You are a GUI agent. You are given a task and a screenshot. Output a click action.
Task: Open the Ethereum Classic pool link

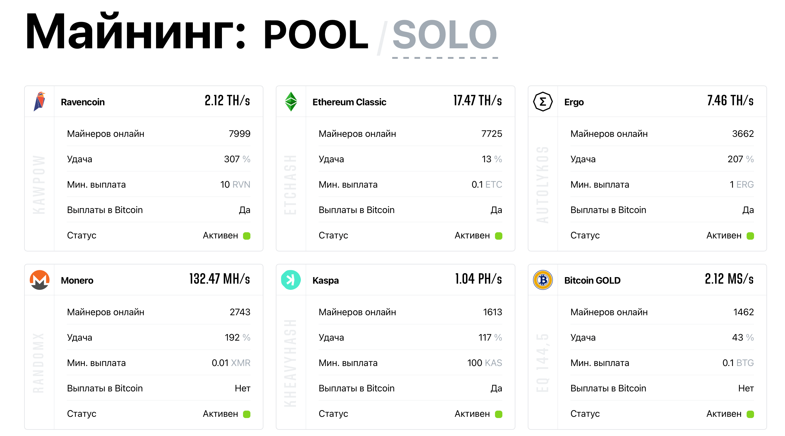(x=349, y=102)
